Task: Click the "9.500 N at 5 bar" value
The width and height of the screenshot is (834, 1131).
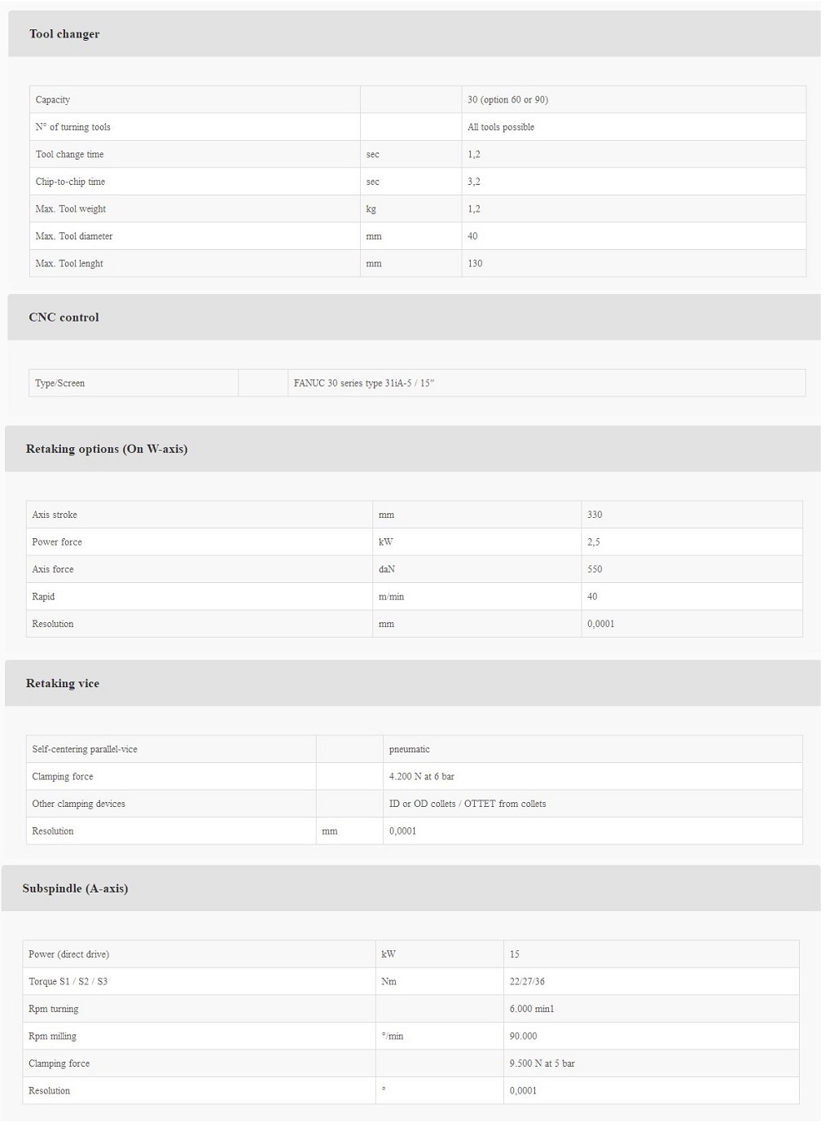Action: 542,1064
